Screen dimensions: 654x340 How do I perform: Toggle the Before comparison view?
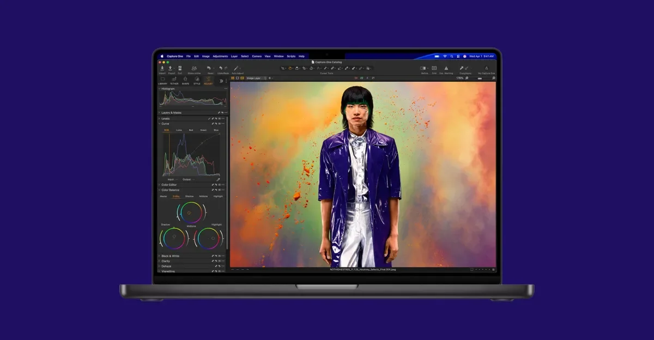(423, 68)
